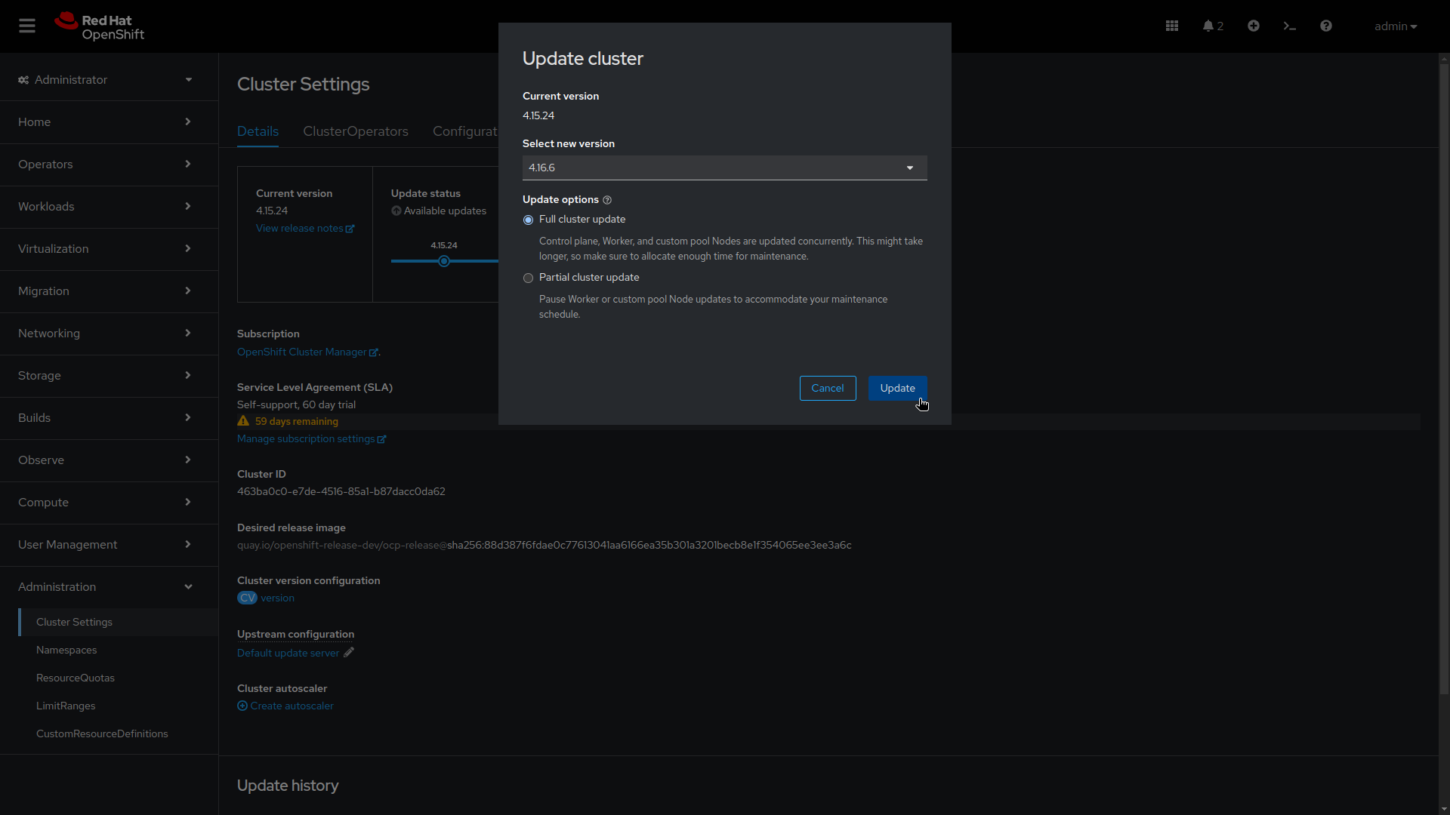This screenshot has width=1450, height=815.
Task: Select the Full cluster update radio button
Action: pos(528,220)
